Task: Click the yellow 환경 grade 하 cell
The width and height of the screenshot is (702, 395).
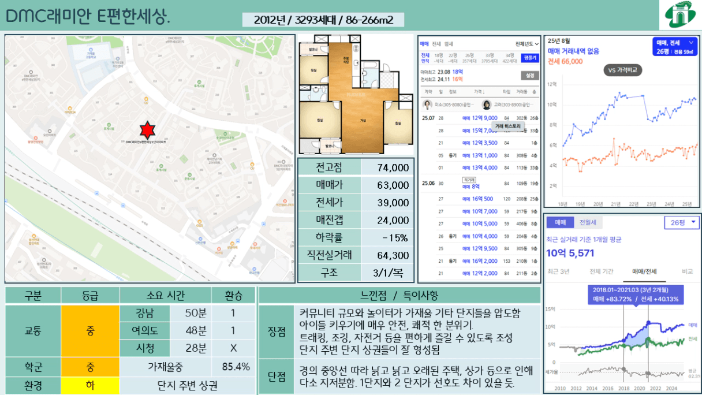Action: pyautogui.click(x=91, y=385)
